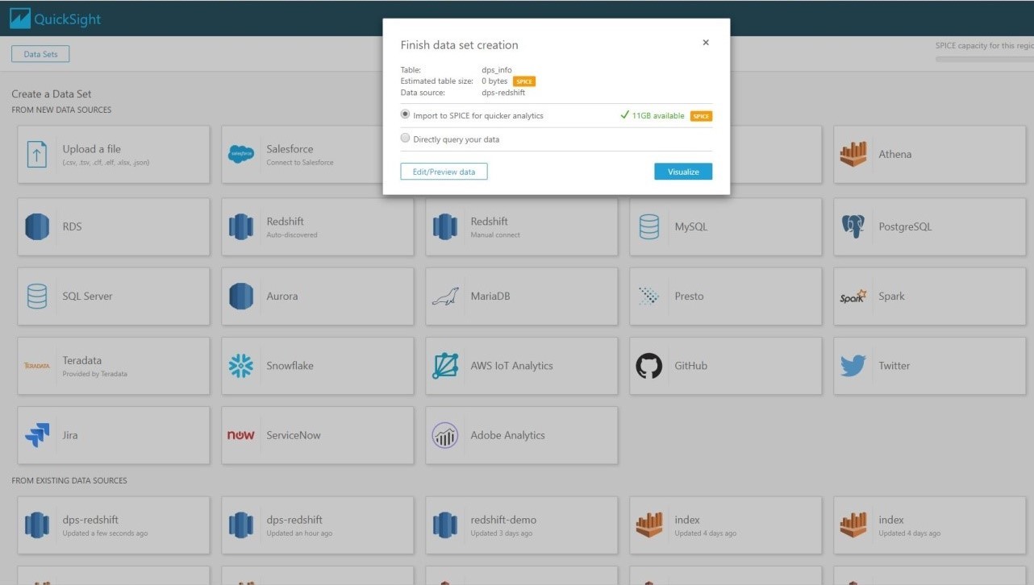
Task: Click the FROM EXISTING DATA SOURCES label
Action: [69, 481]
